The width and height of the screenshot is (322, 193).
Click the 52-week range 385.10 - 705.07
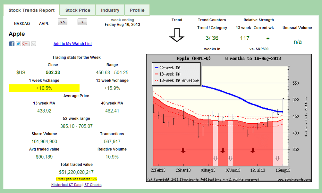tap(76, 126)
